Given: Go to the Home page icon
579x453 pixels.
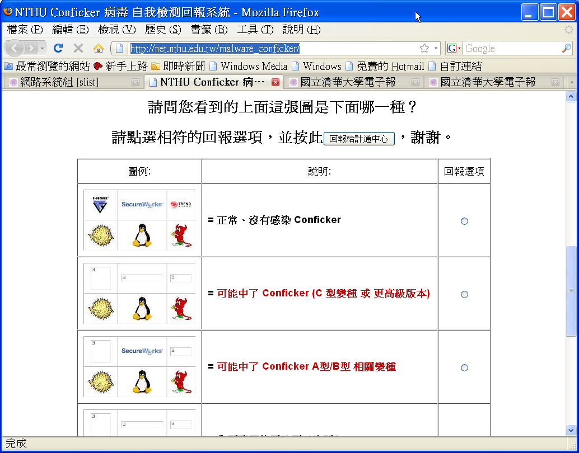Looking at the screenshot, I should [x=98, y=48].
